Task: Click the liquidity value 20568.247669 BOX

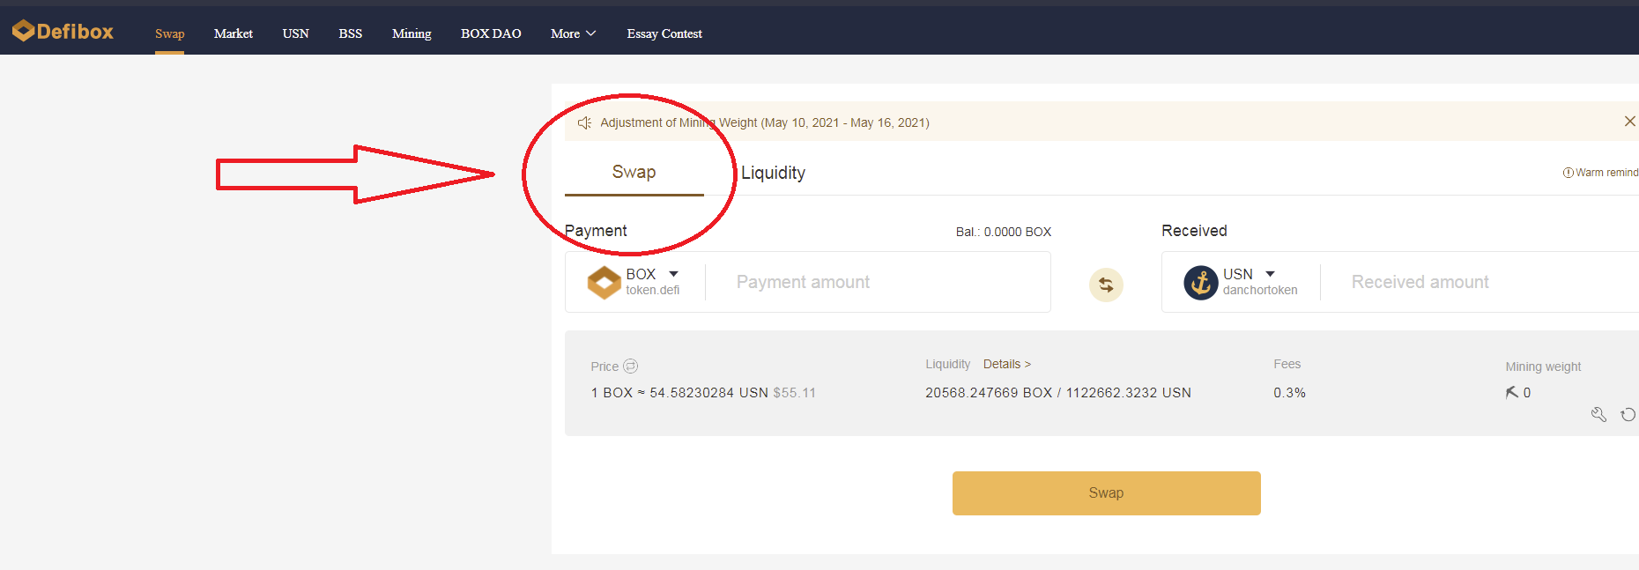Action: pos(989,393)
